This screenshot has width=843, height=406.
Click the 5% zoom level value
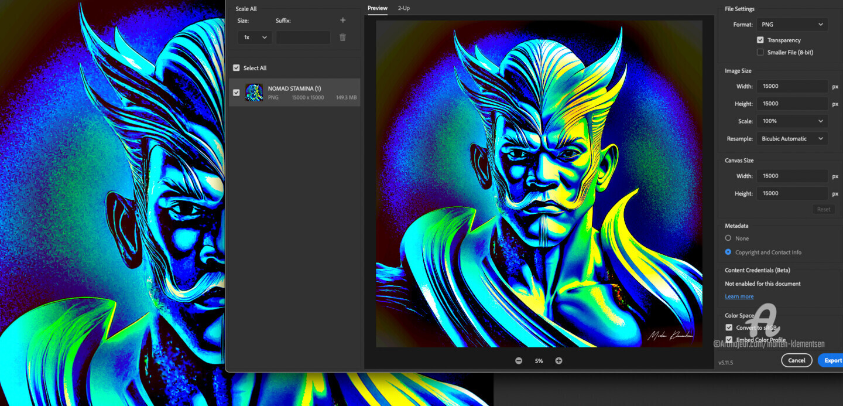point(539,361)
